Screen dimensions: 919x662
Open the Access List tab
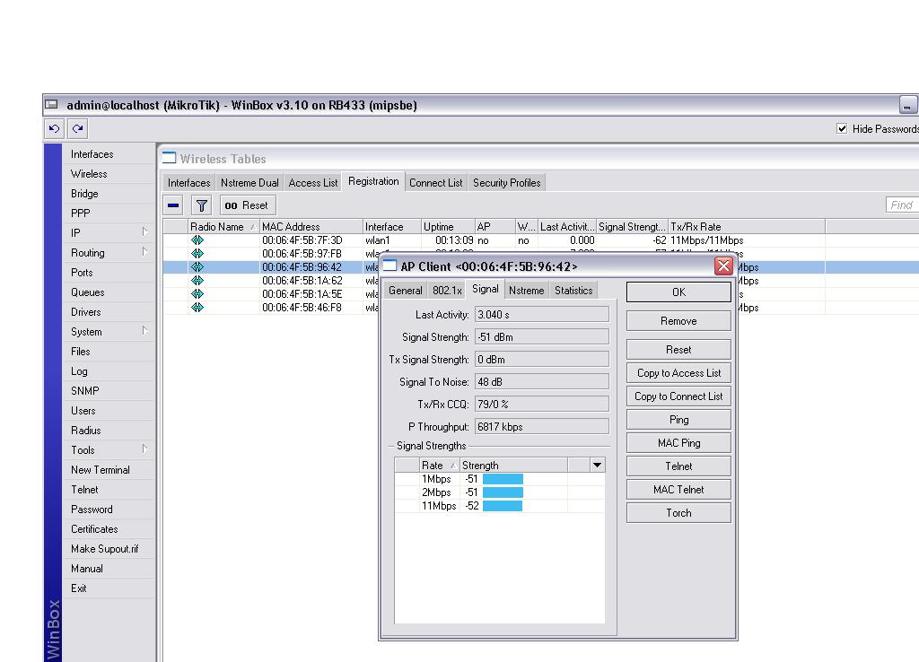(313, 183)
